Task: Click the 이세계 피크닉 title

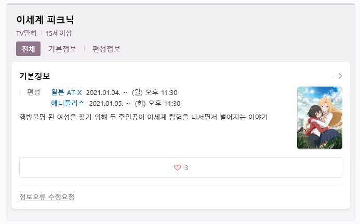Action: (45, 20)
